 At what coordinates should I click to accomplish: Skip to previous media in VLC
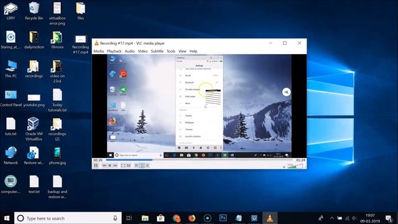point(104,166)
